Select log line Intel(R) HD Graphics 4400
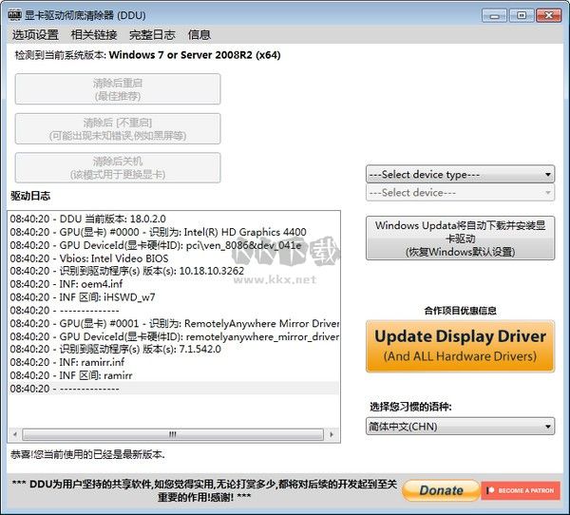Screen dimensions: 570x515 [174, 232]
